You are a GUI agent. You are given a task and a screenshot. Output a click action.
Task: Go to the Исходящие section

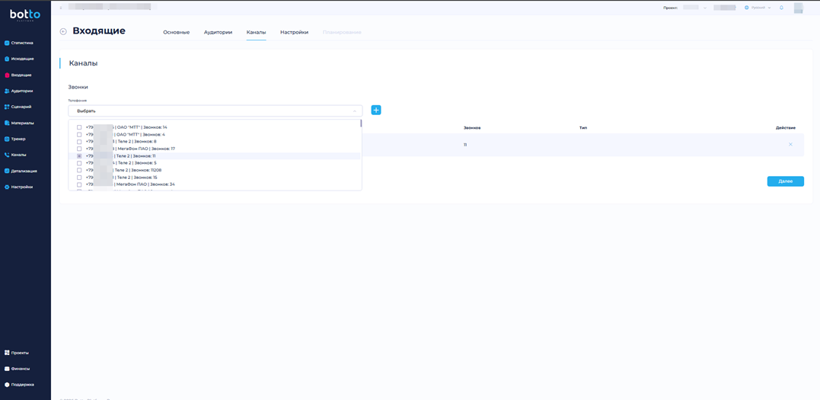coord(21,59)
